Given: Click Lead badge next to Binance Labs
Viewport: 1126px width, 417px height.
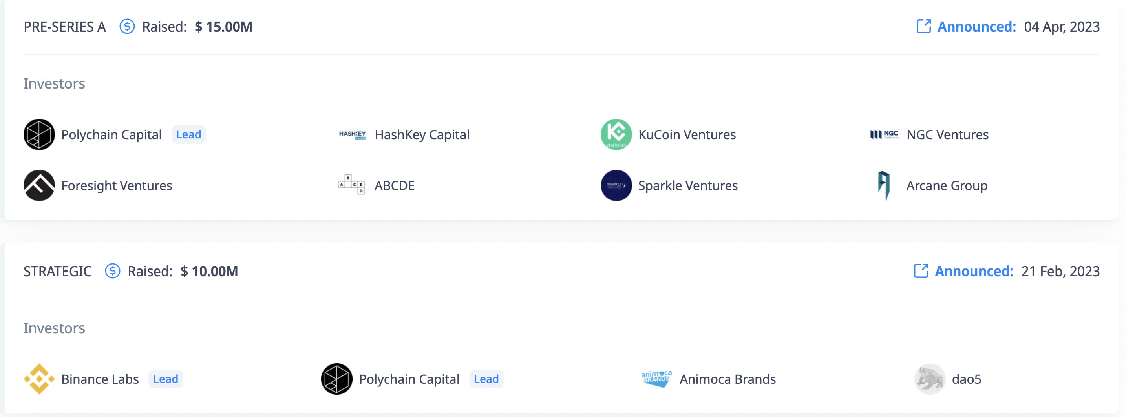Looking at the screenshot, I should tap(165, 379).
